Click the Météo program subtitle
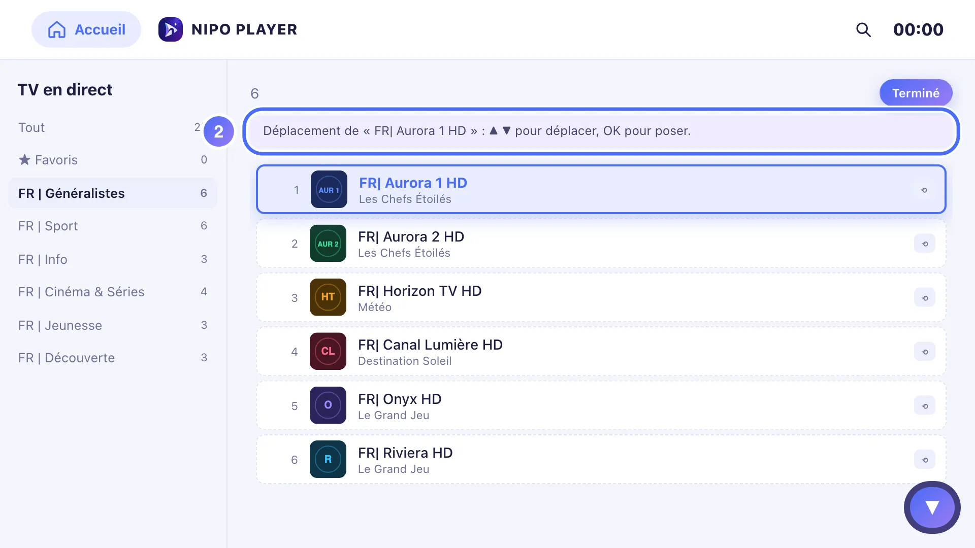 click(x=375, y=307)
